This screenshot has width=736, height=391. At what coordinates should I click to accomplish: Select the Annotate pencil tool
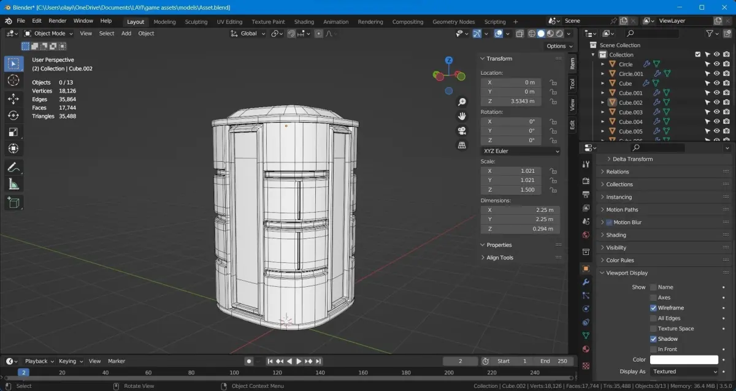pyautogui.click(x=13, y=167)
